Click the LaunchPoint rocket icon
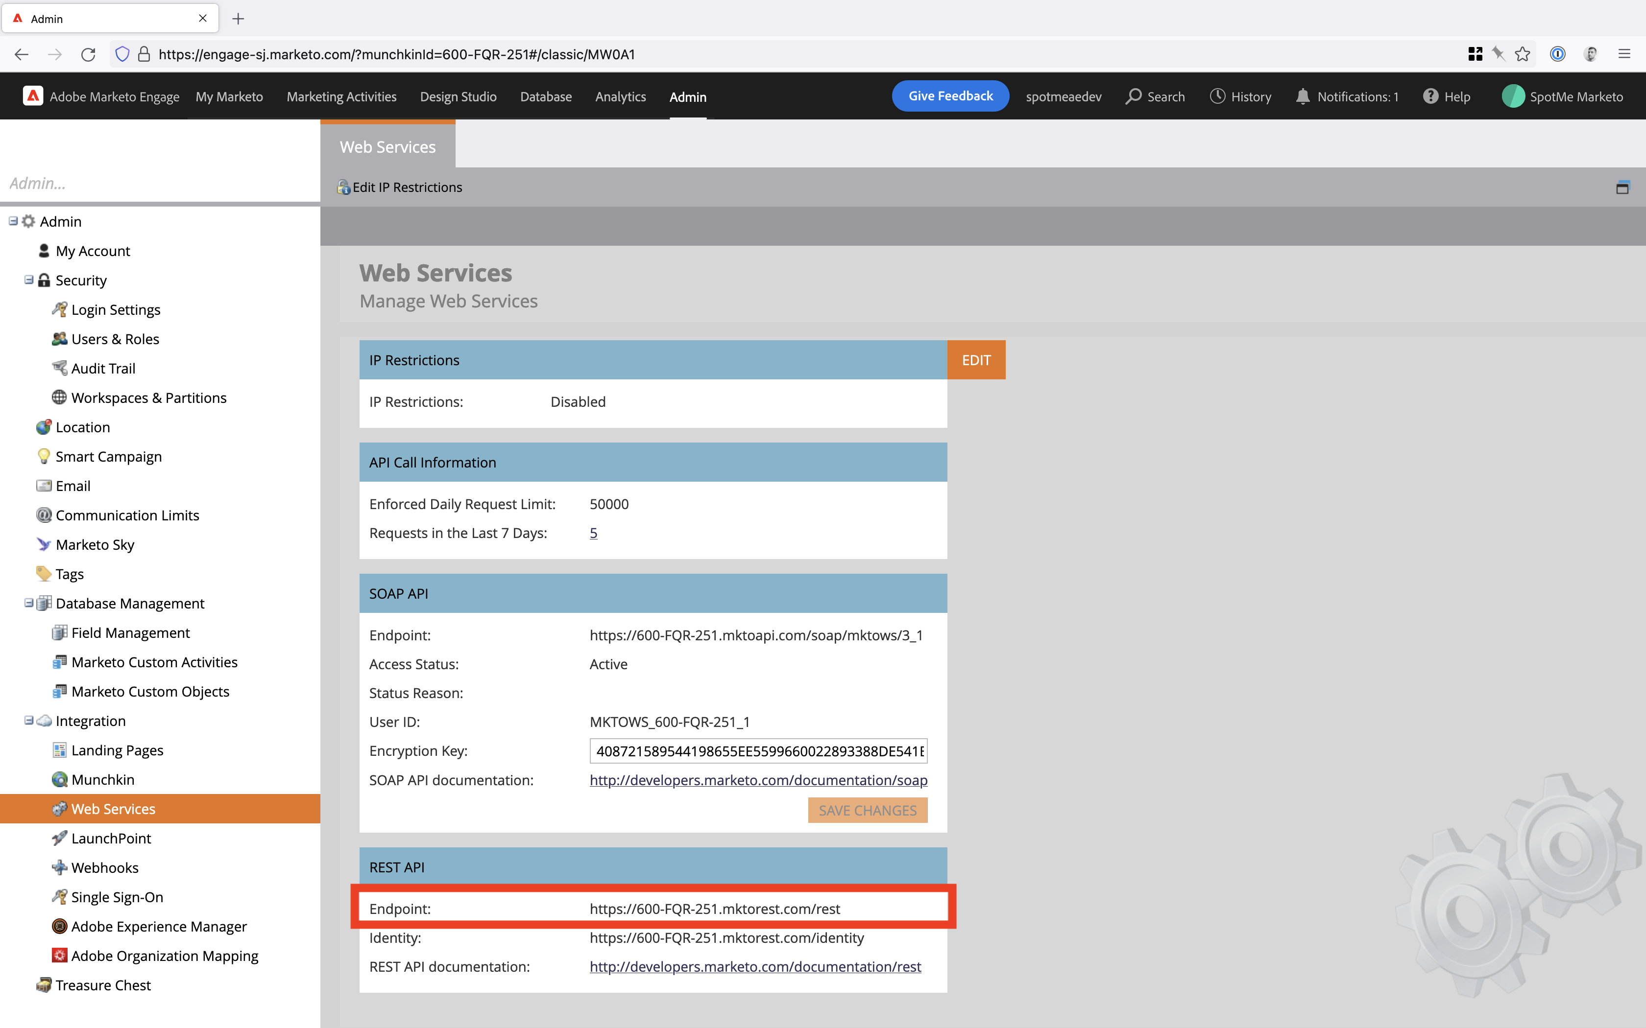Viewport: 1646px width, 1028px height. (60, 838)
